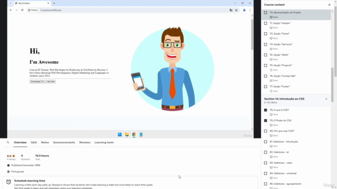Click the I'm Awesome heading
The image size is (337, 189).
point(44,62)
